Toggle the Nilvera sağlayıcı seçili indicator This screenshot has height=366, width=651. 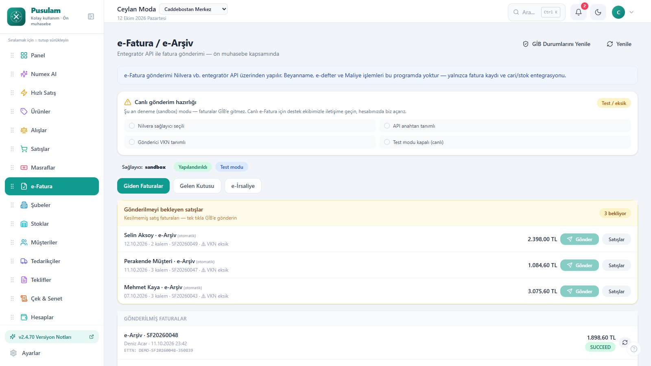click(x=132, y=126)
